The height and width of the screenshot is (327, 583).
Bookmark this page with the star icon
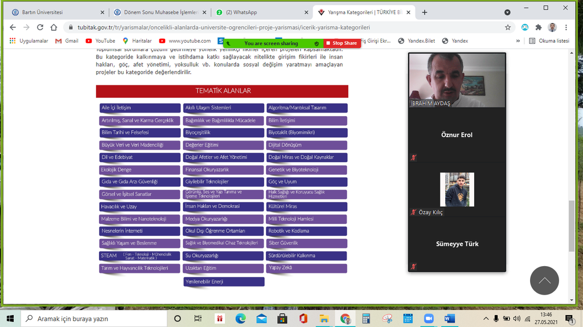coord(507,27)
